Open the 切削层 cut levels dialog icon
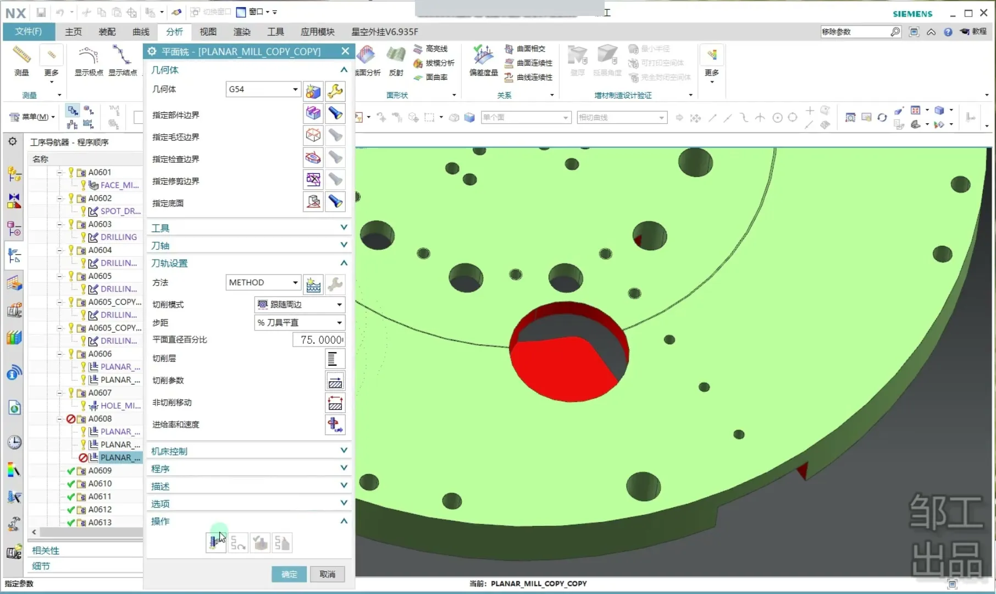Screen dimensions: 996x594 coord(335,359)
